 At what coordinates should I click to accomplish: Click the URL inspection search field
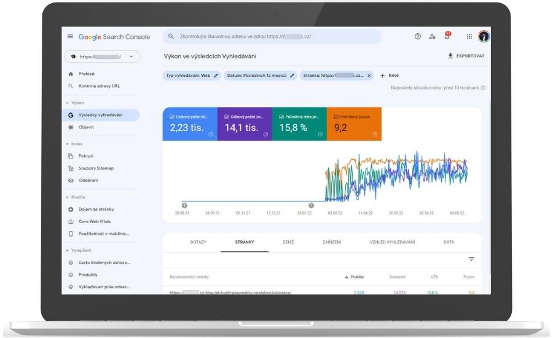[x=272, y=36]
